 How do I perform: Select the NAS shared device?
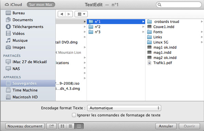click(28, 69)
